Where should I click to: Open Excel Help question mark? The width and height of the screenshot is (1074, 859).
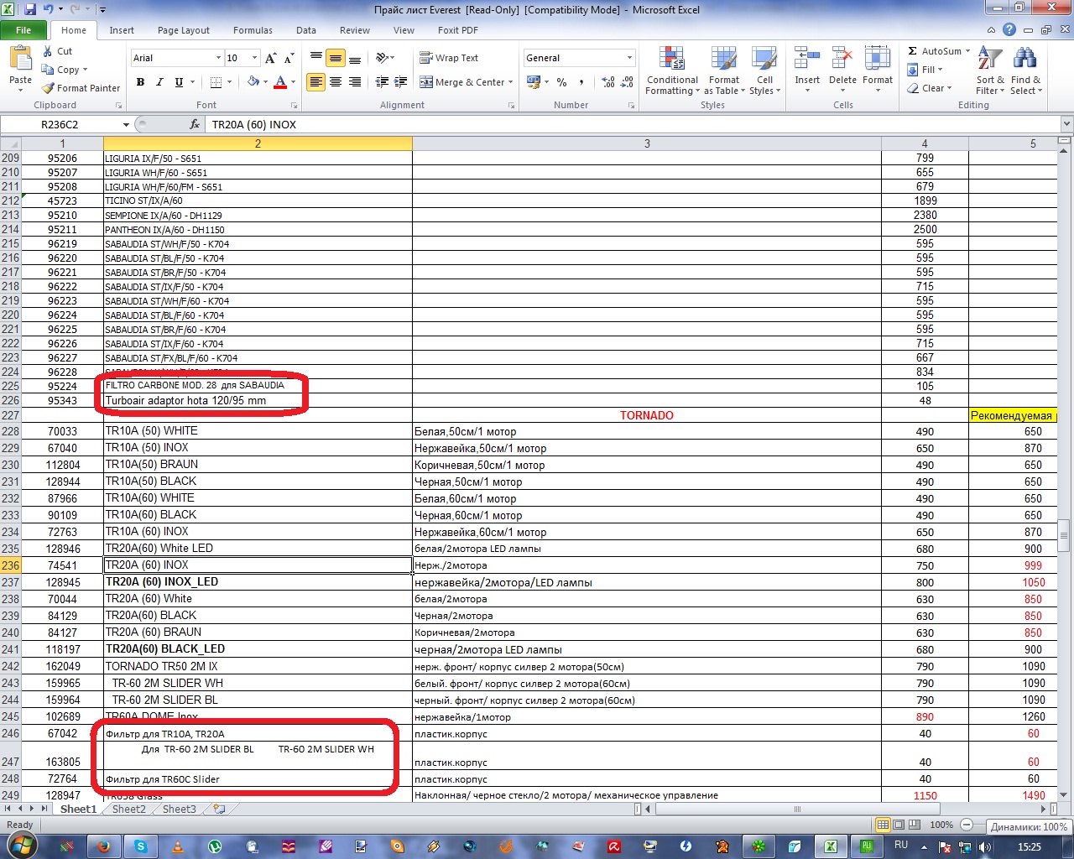click(x=1009, y=30)
